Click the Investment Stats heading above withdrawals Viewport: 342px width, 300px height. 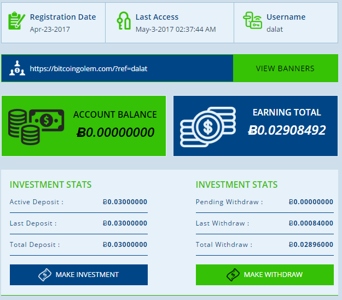point(236,185)
